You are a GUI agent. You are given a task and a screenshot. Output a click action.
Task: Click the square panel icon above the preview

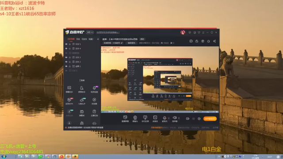point(191,41)
